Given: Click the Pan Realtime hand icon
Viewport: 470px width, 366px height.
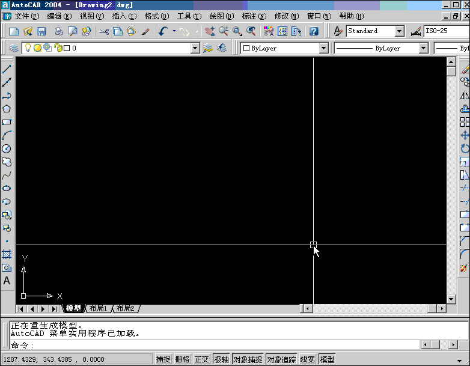Looking at the screenshot, I should pos(210,31).
